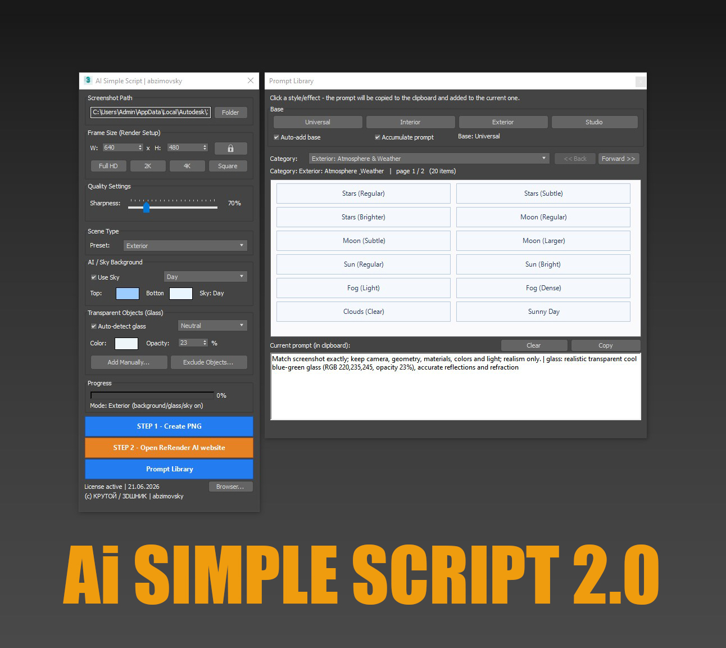Add the Moon (Larger) prompt
726x648 pixels.
[x=543, y=241]
